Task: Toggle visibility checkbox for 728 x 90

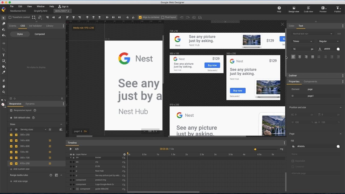Action: tap(16, 152)
